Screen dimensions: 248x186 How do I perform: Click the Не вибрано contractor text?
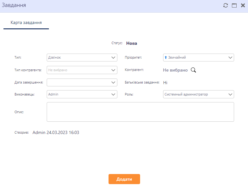[175, 70]
